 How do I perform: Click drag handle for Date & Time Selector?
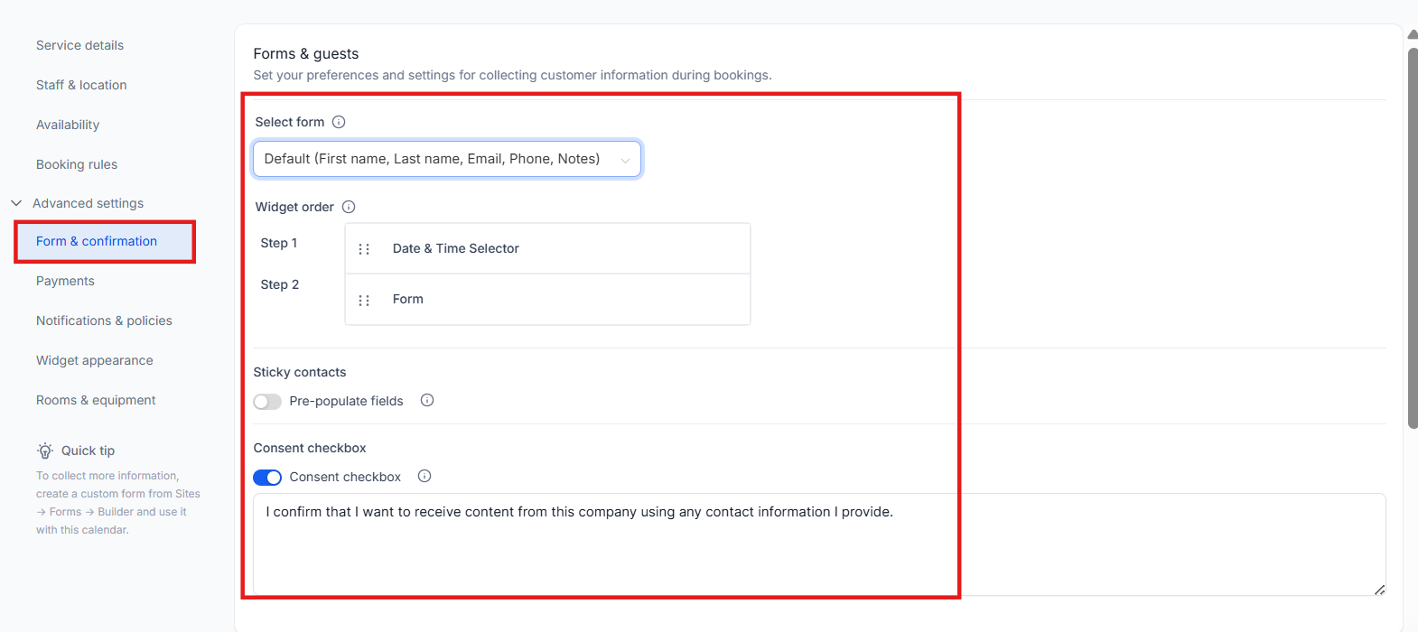(364, 249)
